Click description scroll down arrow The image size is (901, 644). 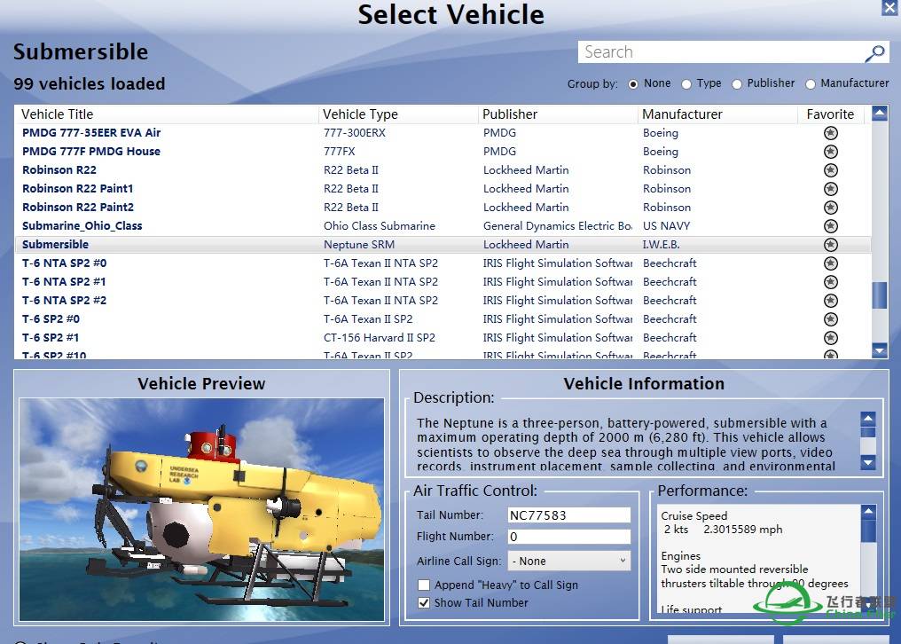(868, 462)
